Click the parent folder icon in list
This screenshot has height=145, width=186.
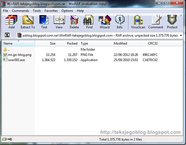point(5,49)
